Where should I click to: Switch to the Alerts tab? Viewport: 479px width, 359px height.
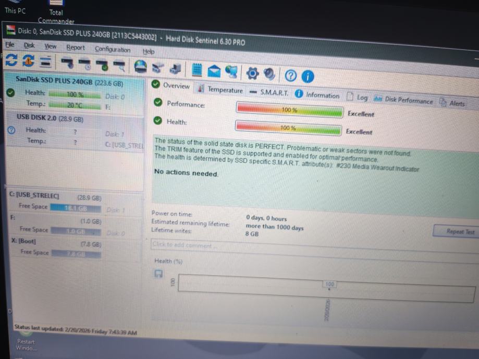click(452, 103)
